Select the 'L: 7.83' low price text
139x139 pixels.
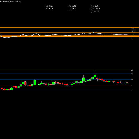[72, 9]
